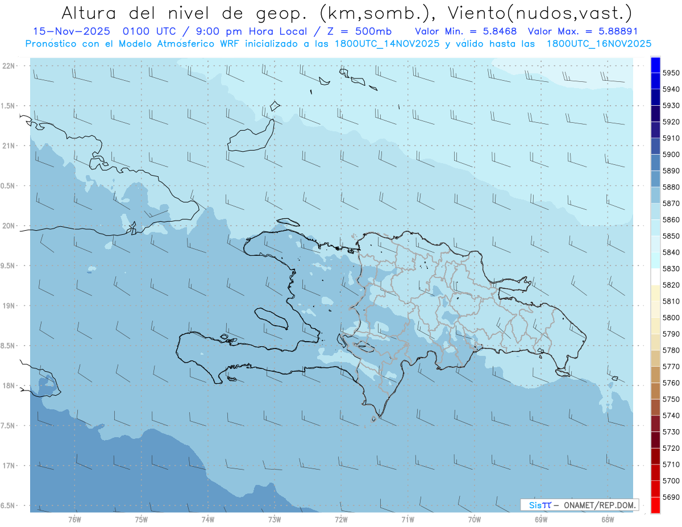Click the '72W' longitude label
The image size is (682, 527).
coord(341,520)
